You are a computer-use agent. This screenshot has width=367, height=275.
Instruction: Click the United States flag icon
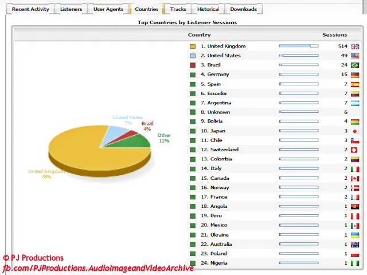[355, 56]
